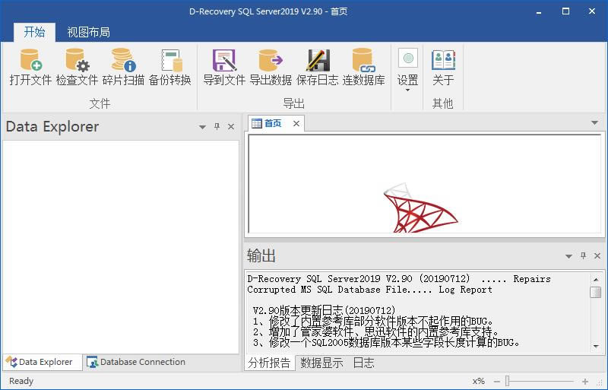Maximize the D-Recovery window
The image size is (608, 390).
[565, 11]
